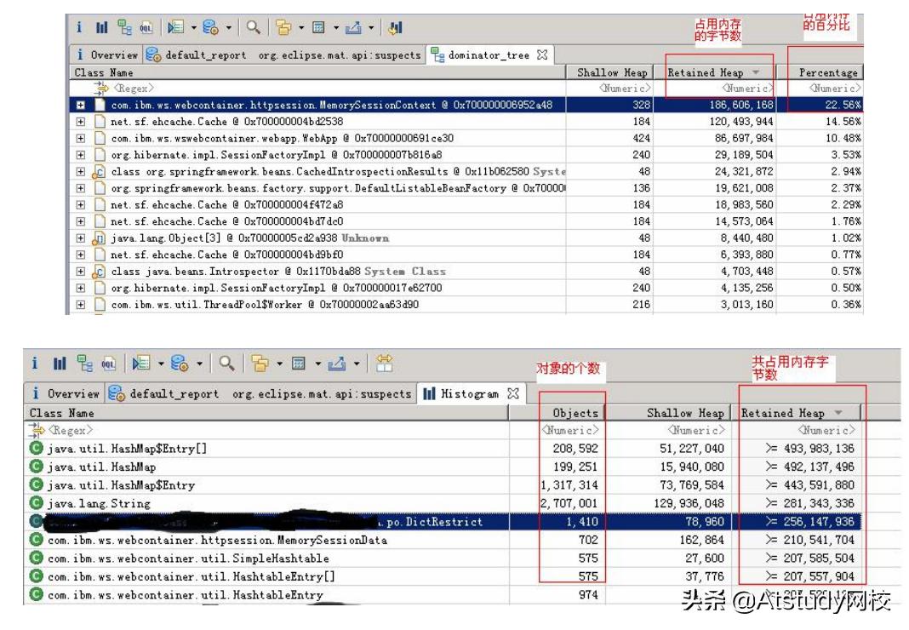Click compare icon at end of Histogram toolbar
This screenshot has height=630, width=909.
(x=385, y=364)
